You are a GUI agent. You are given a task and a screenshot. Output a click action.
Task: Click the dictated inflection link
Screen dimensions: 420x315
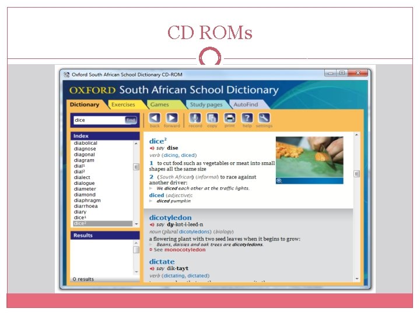click(x=198, y=275)
